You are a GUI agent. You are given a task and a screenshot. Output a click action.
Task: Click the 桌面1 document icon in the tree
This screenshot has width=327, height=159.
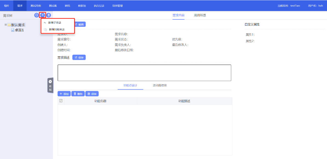[x=13, y=30]
